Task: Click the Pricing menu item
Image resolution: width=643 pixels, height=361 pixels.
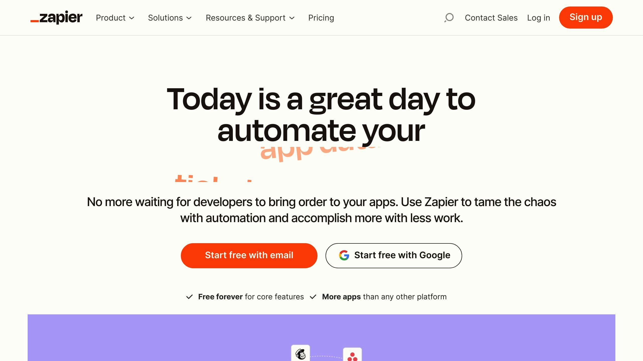Action: 321,18
